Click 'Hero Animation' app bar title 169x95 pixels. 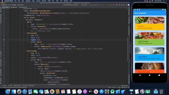[140, 13]
